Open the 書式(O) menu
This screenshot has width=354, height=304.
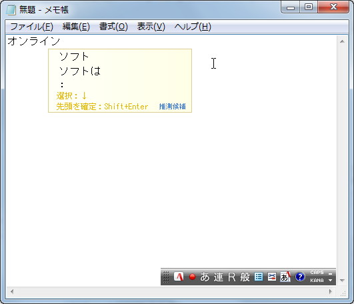(x=113, y=27)
